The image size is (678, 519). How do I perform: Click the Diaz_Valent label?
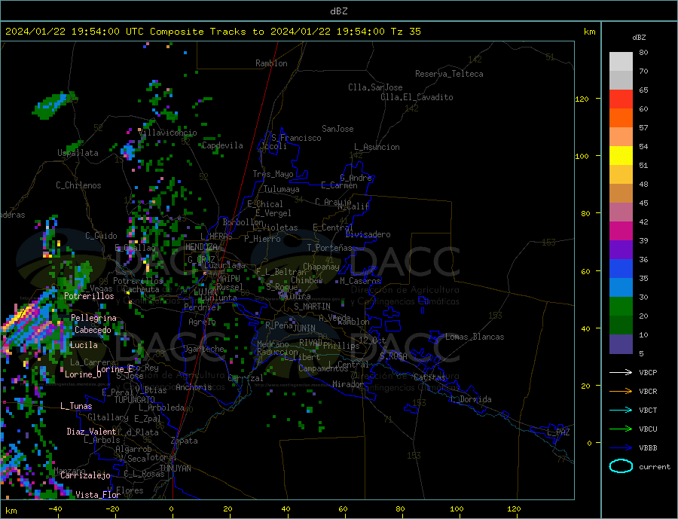click(91, 432)
